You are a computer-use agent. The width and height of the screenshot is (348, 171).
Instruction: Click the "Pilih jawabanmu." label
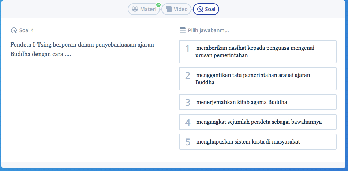pyautogui.click(x=209, y=30)
